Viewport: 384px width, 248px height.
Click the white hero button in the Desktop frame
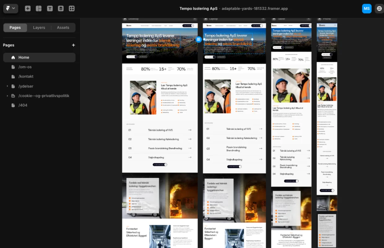tap(131, 57)
